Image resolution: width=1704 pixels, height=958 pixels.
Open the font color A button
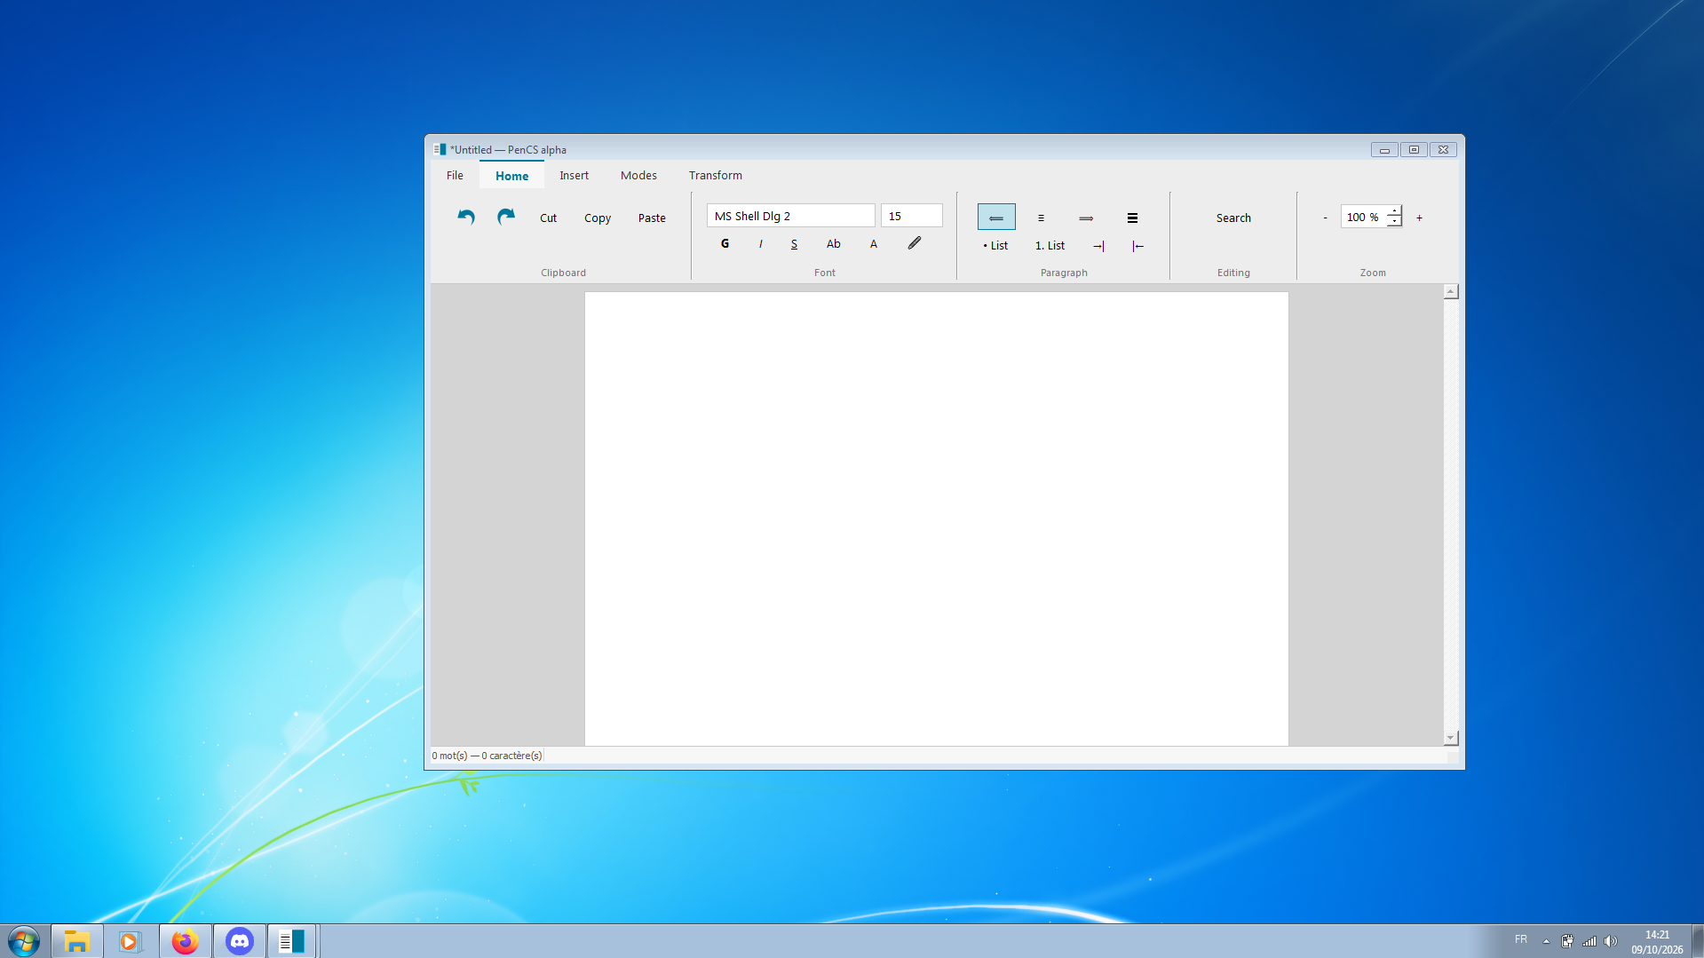point(874,244)
